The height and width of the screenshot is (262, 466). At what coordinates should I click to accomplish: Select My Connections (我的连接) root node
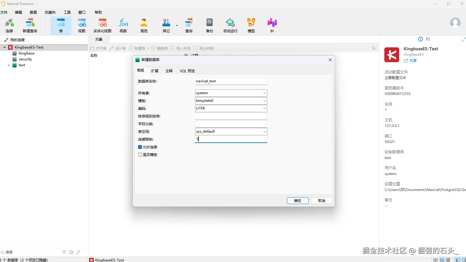(18, 40)
